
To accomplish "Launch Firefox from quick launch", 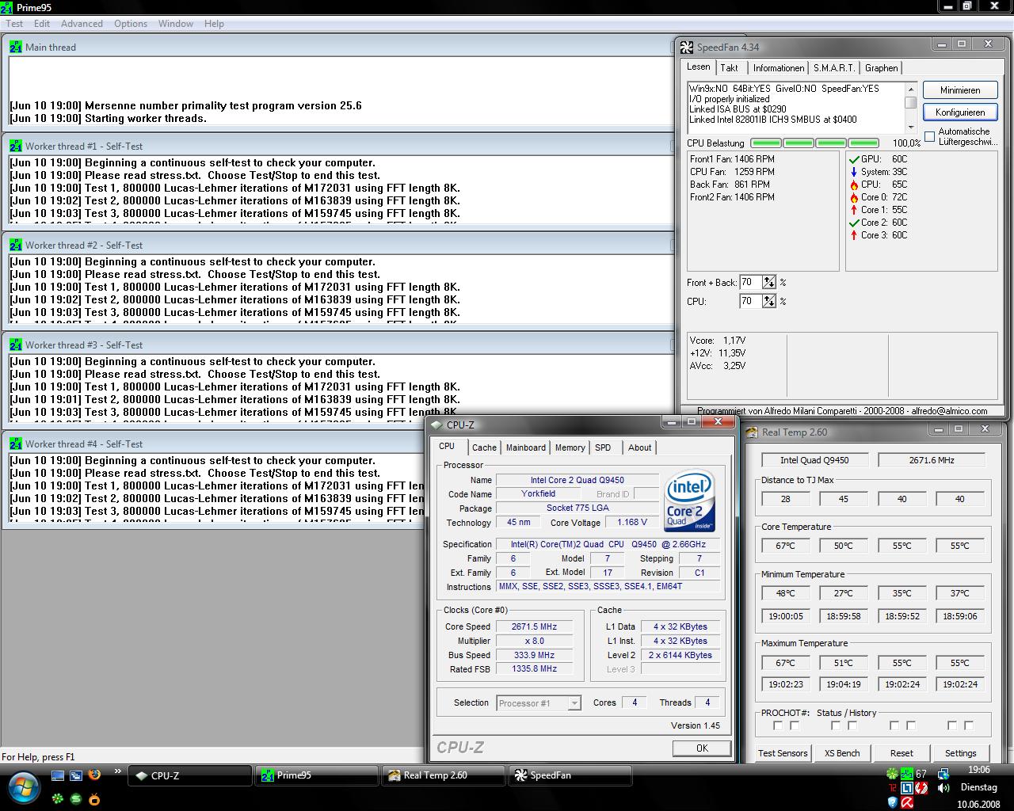I will click(94, 775).
